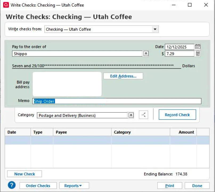Screen dimensions: 215x192
Task: Click the written amount line Seven and 29/100
Action: click(x=96, y=66)
